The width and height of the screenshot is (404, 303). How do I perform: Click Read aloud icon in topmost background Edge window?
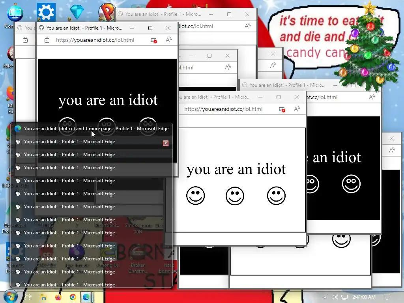pyautogui.click(x=247, y=26)
